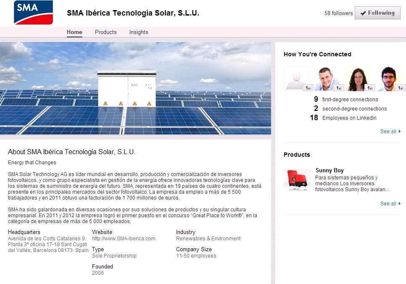Screen dimensions: 406x284
Task: Open the Sunny Boy product title link
Action: pos(330,170)
